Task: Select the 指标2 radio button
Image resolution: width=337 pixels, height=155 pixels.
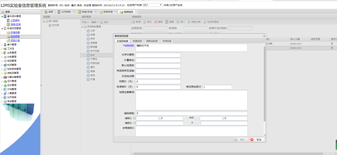Action: point(134,123)
